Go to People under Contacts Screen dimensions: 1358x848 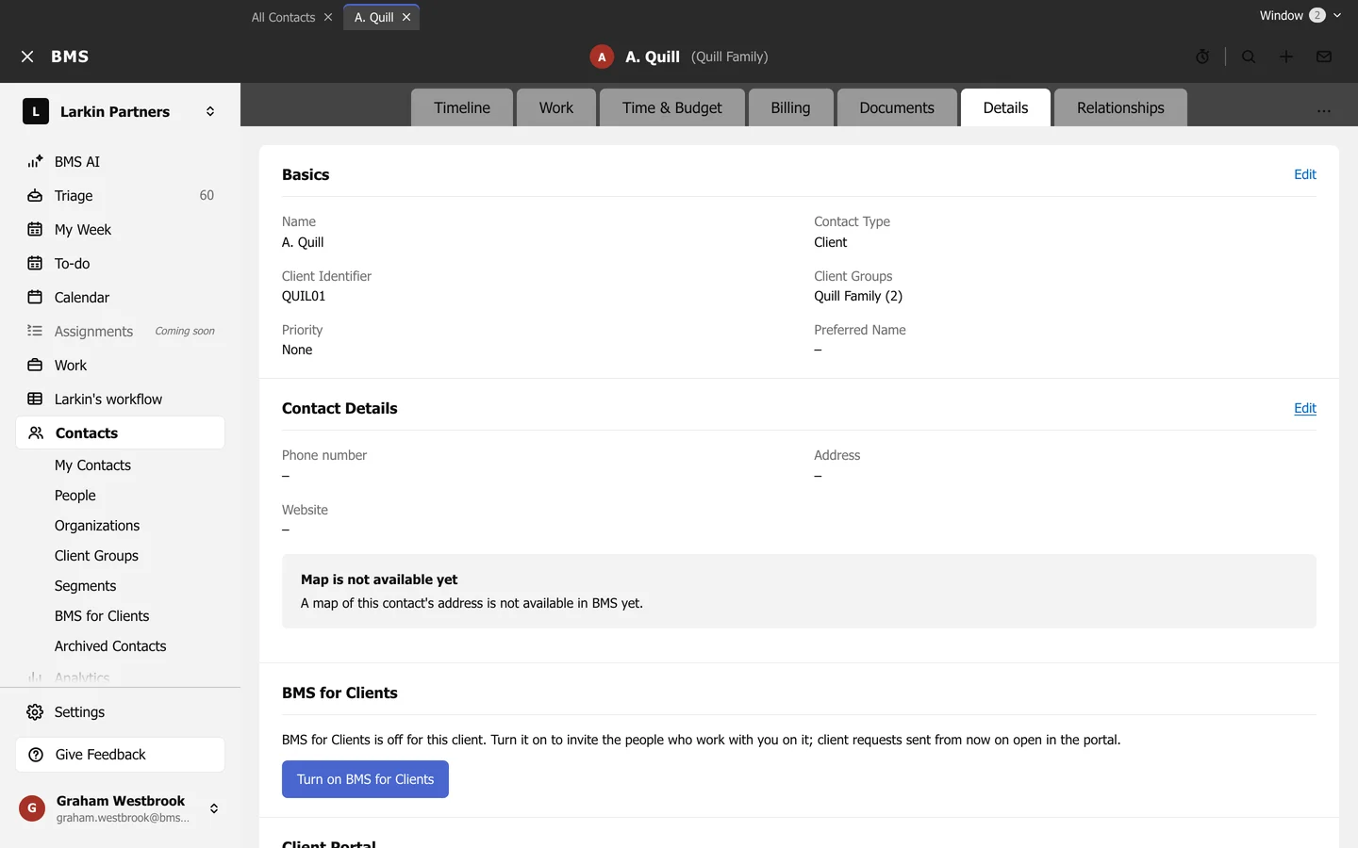click(x=75, y=496)
